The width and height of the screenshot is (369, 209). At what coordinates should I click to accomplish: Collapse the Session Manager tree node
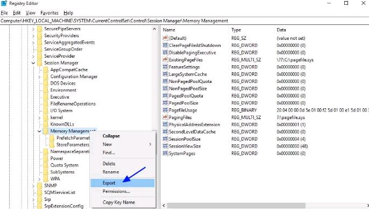[x=33, y=63]
